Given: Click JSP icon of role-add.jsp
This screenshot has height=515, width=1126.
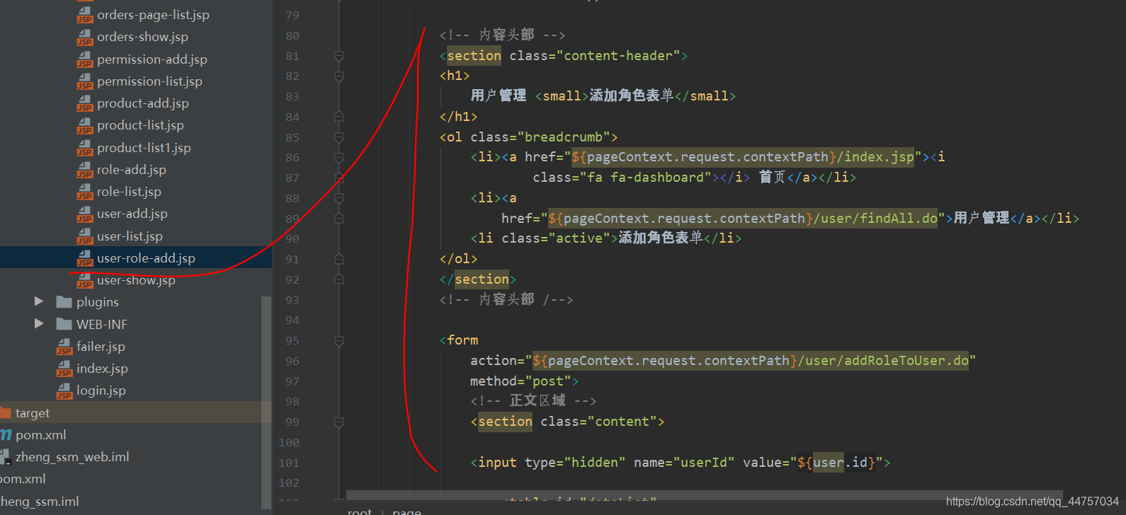Looking at the screenshot, I should click(85, 170).
